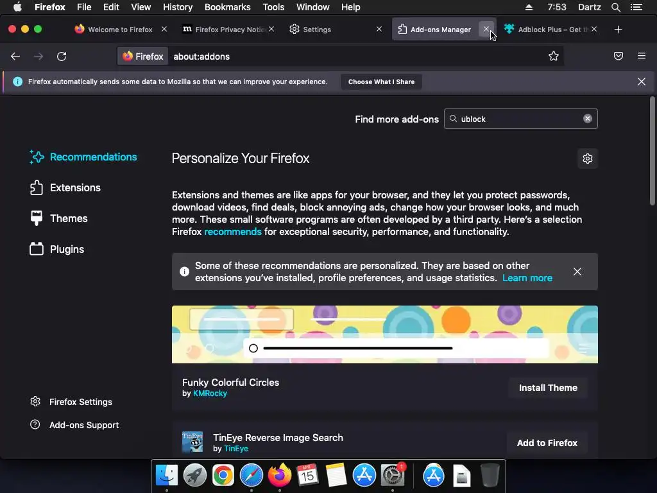The width and height of the screenshot is (657, 493).
Task: Open Notes from the Dock
Action: (336, 475)
